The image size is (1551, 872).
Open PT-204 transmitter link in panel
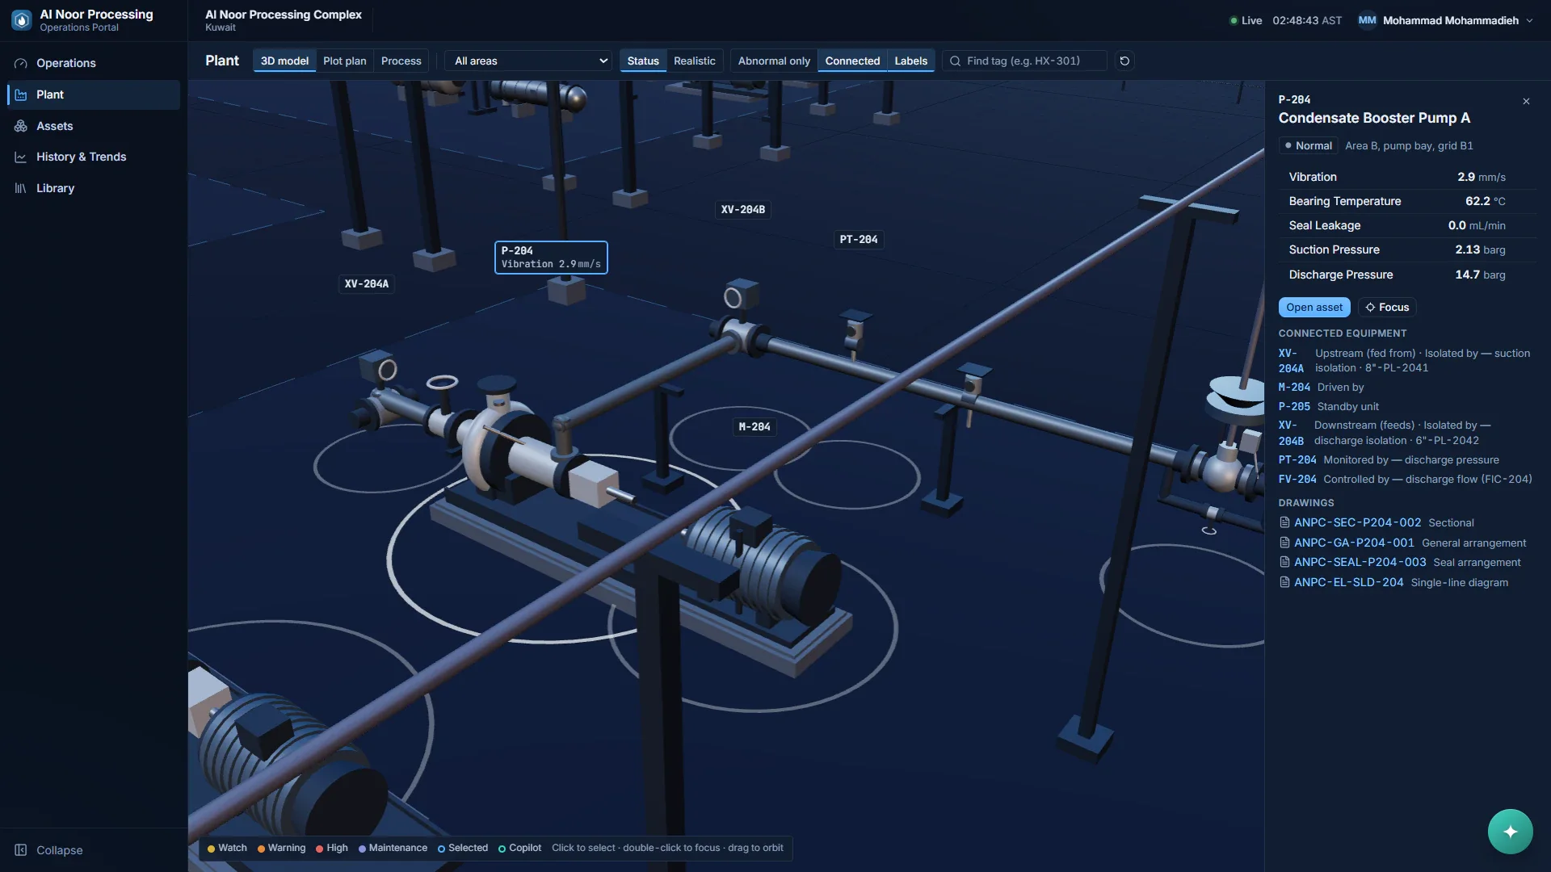pyautogui.click(x=1297, y=460)
